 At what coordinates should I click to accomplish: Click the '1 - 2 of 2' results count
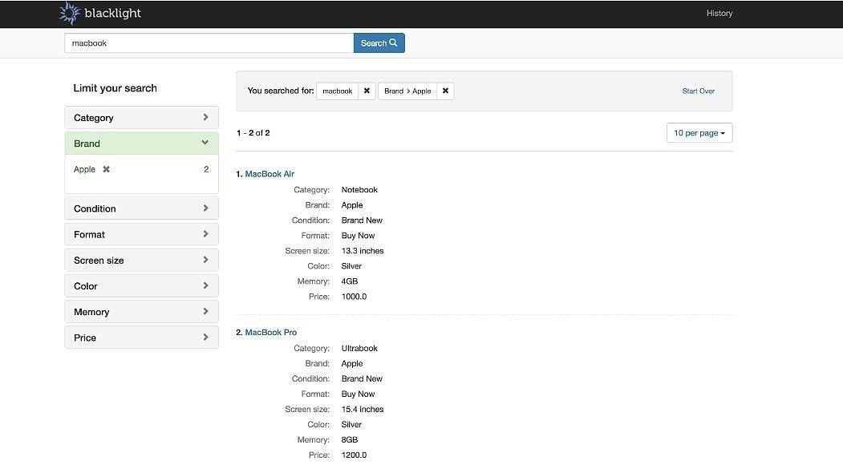(x=253, y=133)
